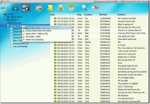Sort messages by Contact column header
Image resolution: width=150 pixels, height=104 pixels.
point(88,15)
